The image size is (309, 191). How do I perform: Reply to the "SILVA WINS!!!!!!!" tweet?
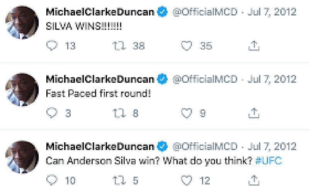pos(51,46)
